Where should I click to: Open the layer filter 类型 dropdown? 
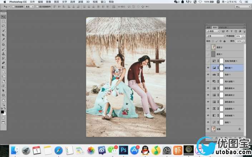click(x=213, y=31)
